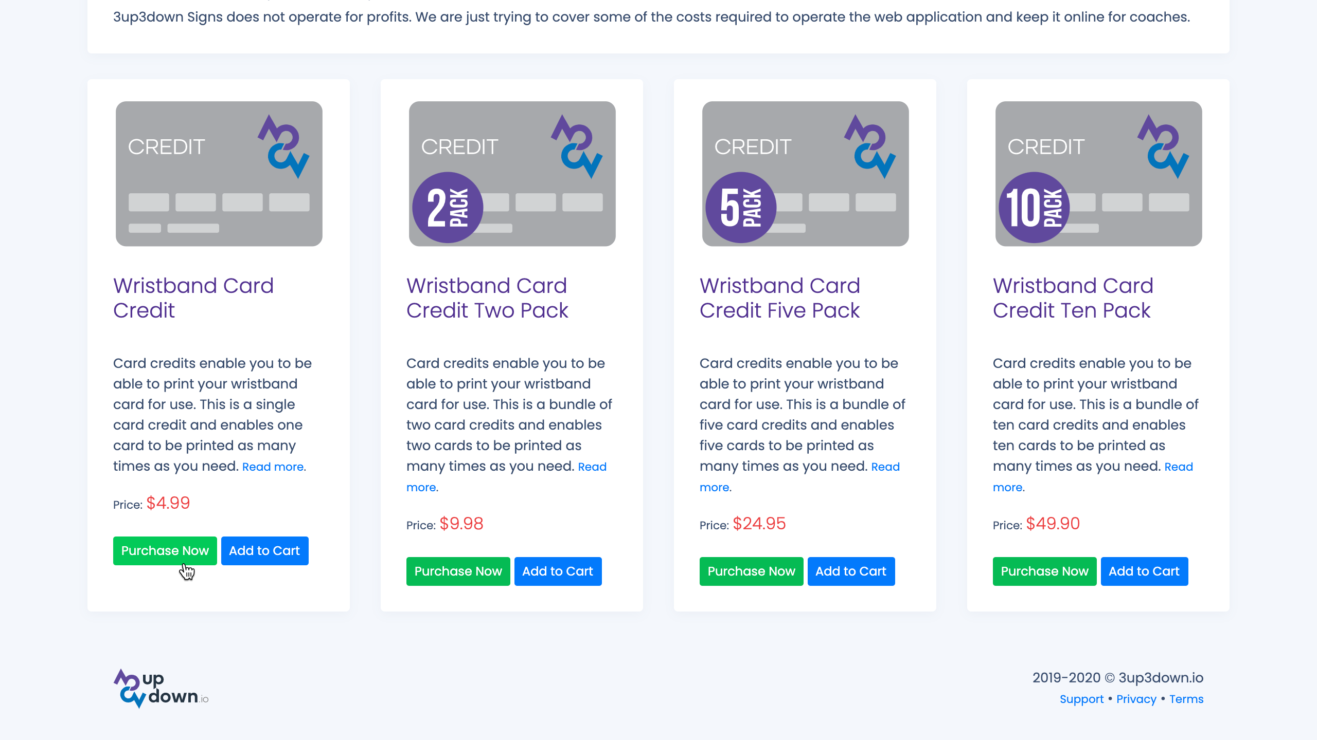Screen dimensions: 1317x740
Task: Open the Wristband Card Credit Five Pack title
Action: coord(780,298)
